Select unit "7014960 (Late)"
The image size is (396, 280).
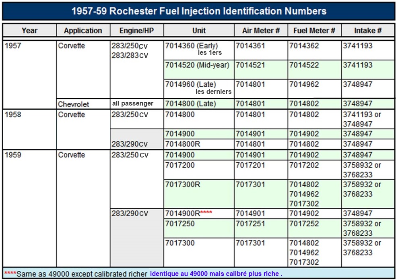coord(191,85)
